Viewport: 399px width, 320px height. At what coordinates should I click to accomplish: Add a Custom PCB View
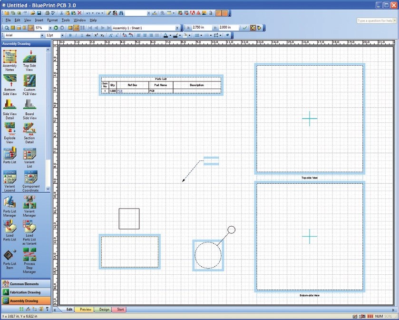click(29, 85)
